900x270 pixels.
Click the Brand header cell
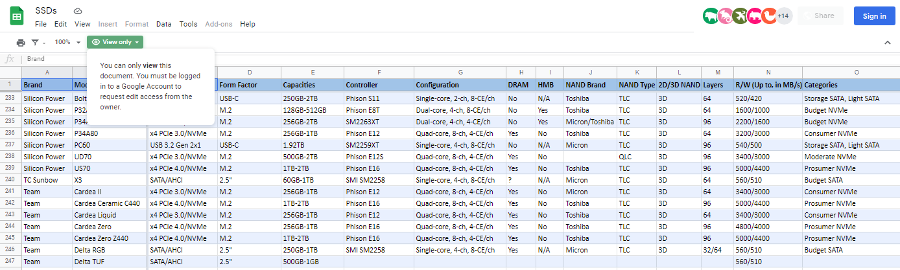(47, 85)
